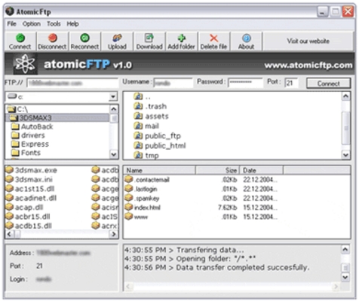This screenshot has width=359, height=301.
Task: Click the Visit our website button
Action: [x=308, y=41]
